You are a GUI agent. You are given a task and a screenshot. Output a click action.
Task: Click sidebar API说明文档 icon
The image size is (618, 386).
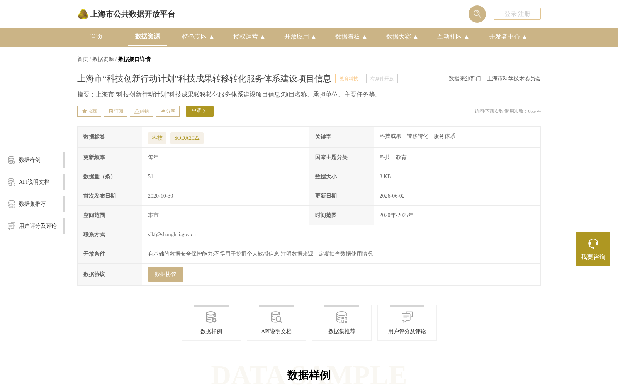pyautogui.click(x=12, y=182)
